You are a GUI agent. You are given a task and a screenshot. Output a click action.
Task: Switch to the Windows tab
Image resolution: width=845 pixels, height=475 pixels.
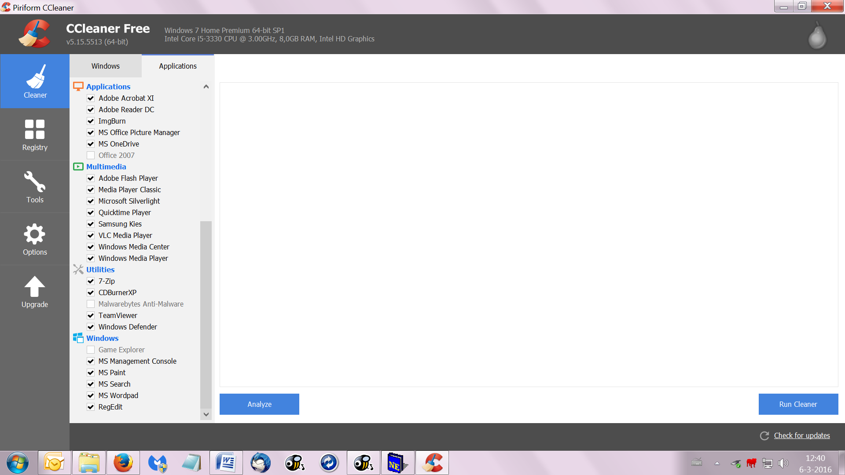[x=106, y=66]
